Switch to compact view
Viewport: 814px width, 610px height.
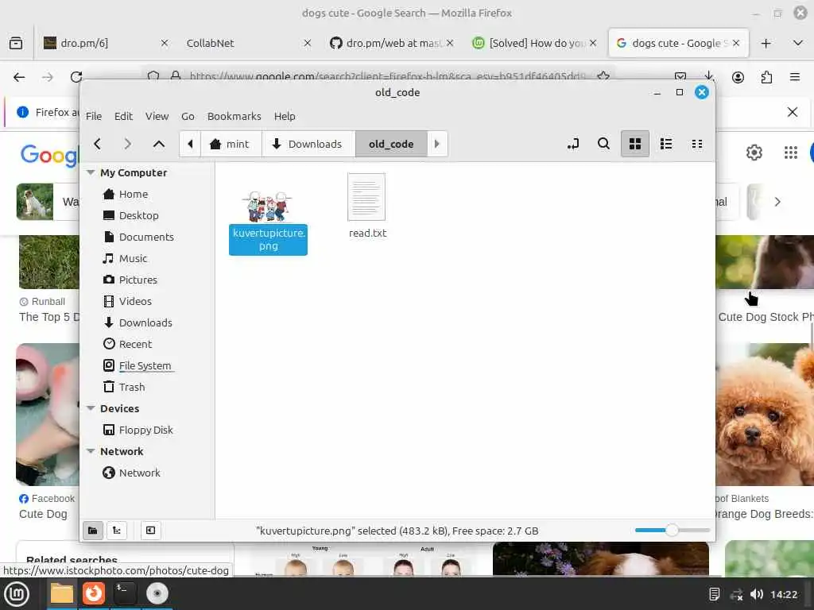click(696, 144)
